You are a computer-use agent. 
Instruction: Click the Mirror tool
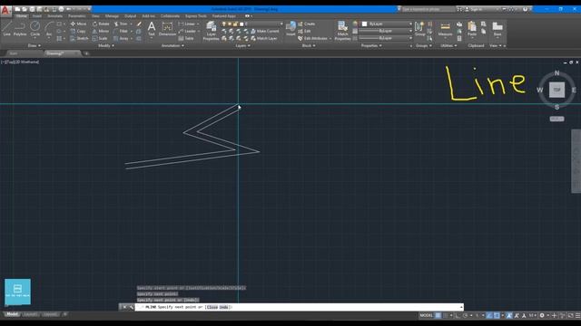click(101, 31)
